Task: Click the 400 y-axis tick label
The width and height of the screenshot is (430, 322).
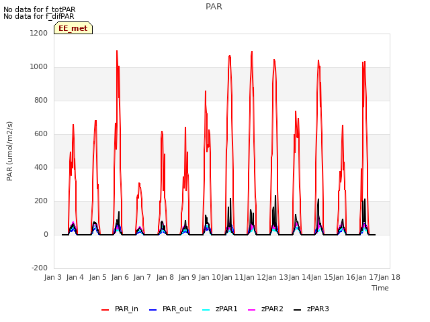Action: pos(41,167)
